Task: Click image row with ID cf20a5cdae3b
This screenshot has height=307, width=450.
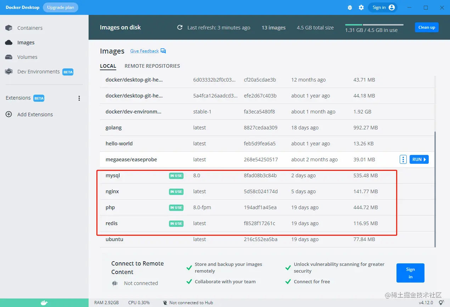Action: pyautogui.click(x=267, y=80)
